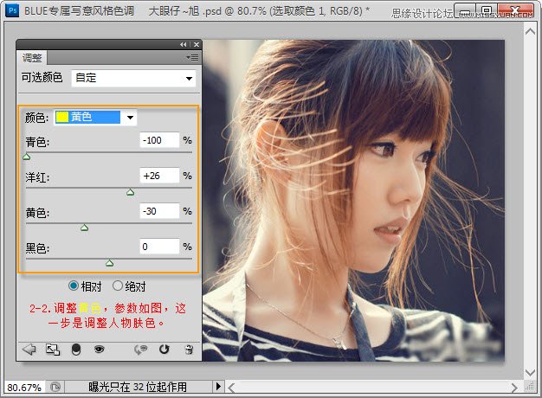Viewport: 542px width, 398px height.
Task: Click the 洋红 magenta value field
Action: (159, 176)
